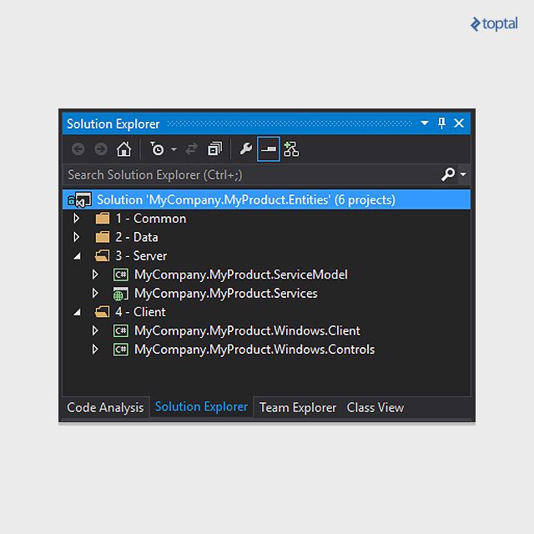
Task: Click the 3 - Server open folder icon
Action: [102, 256]
